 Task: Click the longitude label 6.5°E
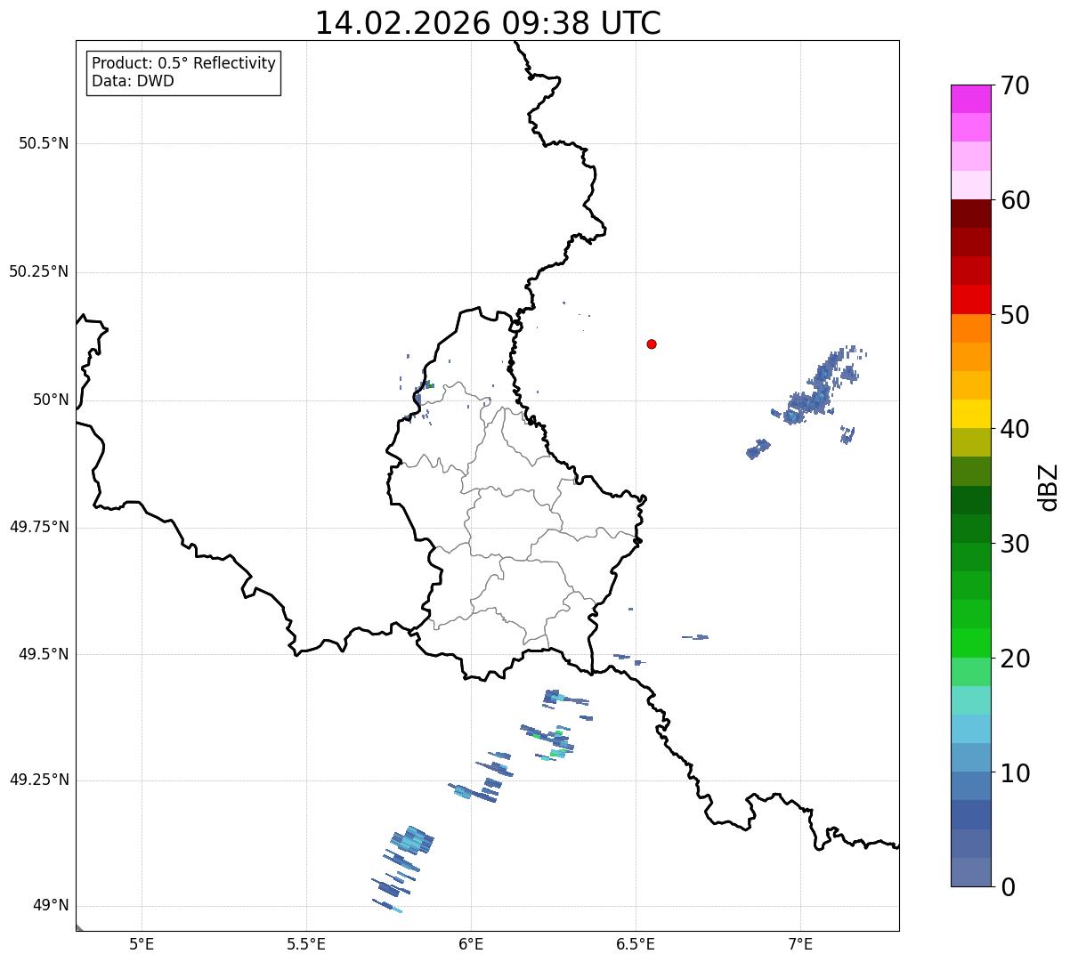[636, 943]
